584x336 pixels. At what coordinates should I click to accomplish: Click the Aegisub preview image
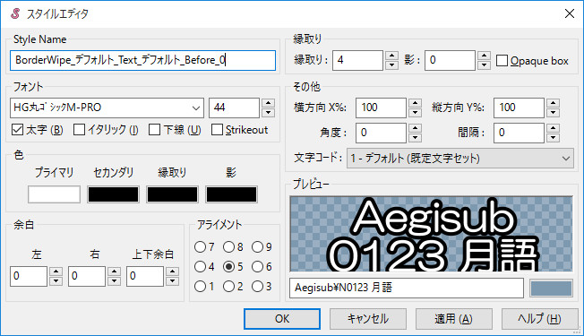[432, 234]
